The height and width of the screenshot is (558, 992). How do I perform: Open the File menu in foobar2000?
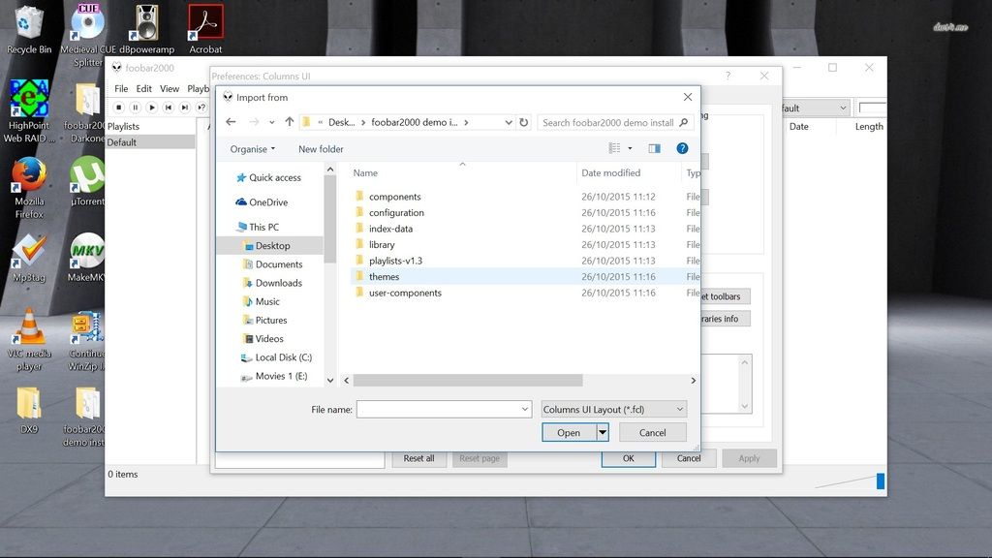121,88
